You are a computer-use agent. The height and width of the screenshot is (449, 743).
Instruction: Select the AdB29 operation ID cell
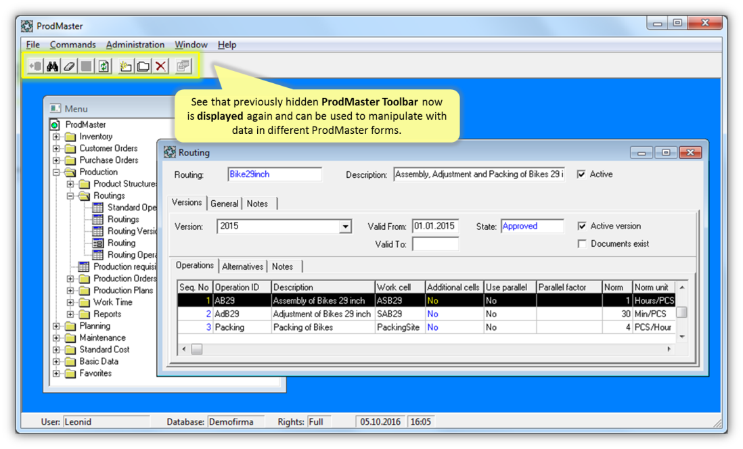242,314
